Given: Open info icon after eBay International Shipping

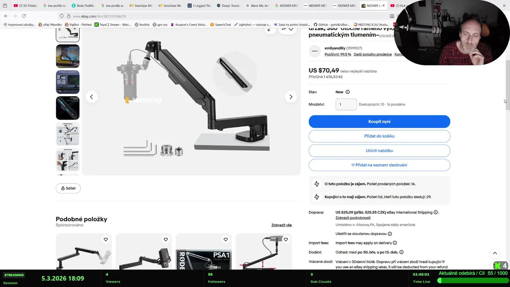Looking at the screenshot, I should 435,212.
